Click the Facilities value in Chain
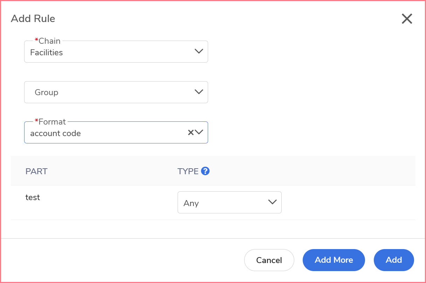The width and height of the screenshot is (426, 283). pos(47,52)
